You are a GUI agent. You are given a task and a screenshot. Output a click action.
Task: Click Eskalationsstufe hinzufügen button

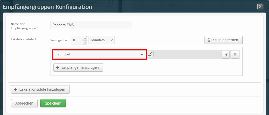[x=40, y=89]
